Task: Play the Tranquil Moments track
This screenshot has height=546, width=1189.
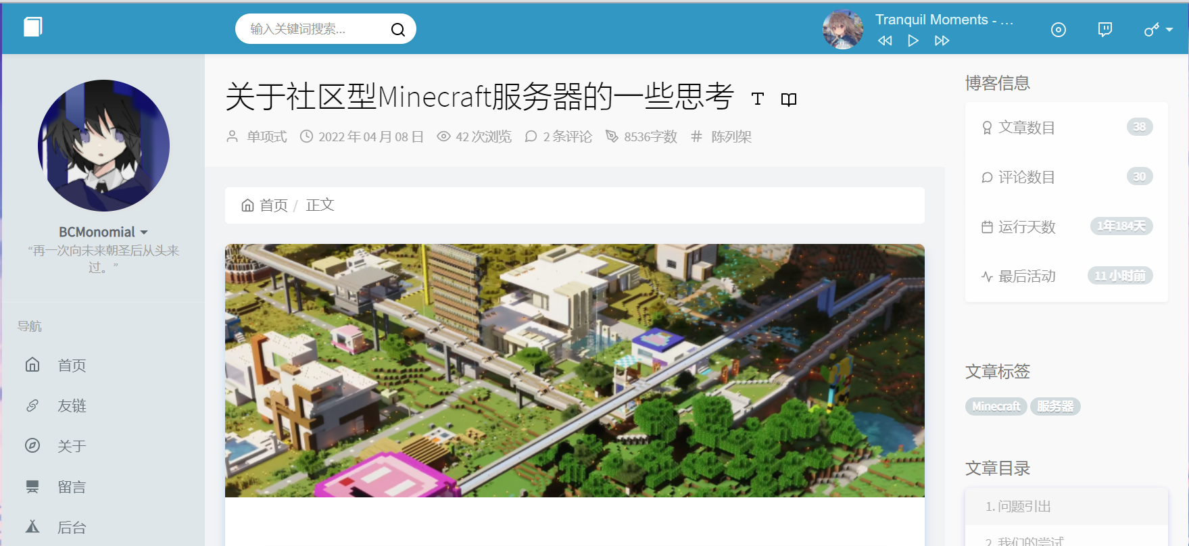Action: point(913,41)
